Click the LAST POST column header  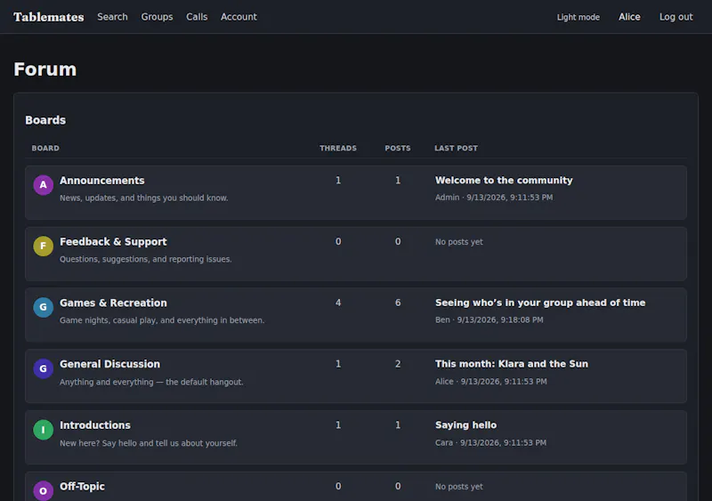pyautogui.click(x=456, y=148)
